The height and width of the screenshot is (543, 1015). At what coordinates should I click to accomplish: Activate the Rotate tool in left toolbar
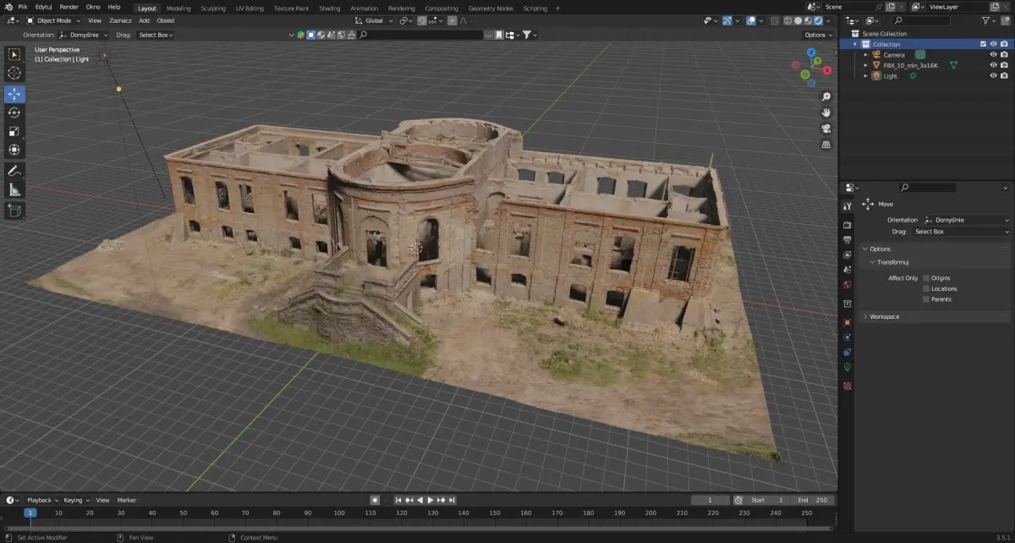click(x=14, y=112)
